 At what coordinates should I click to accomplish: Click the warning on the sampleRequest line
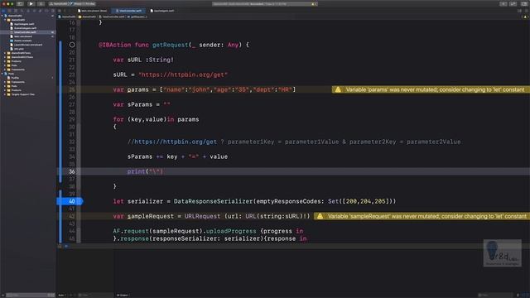[x=422, y=216]
